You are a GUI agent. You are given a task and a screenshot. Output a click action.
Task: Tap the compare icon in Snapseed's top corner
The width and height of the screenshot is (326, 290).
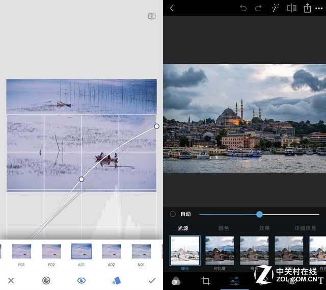(152, 16)
